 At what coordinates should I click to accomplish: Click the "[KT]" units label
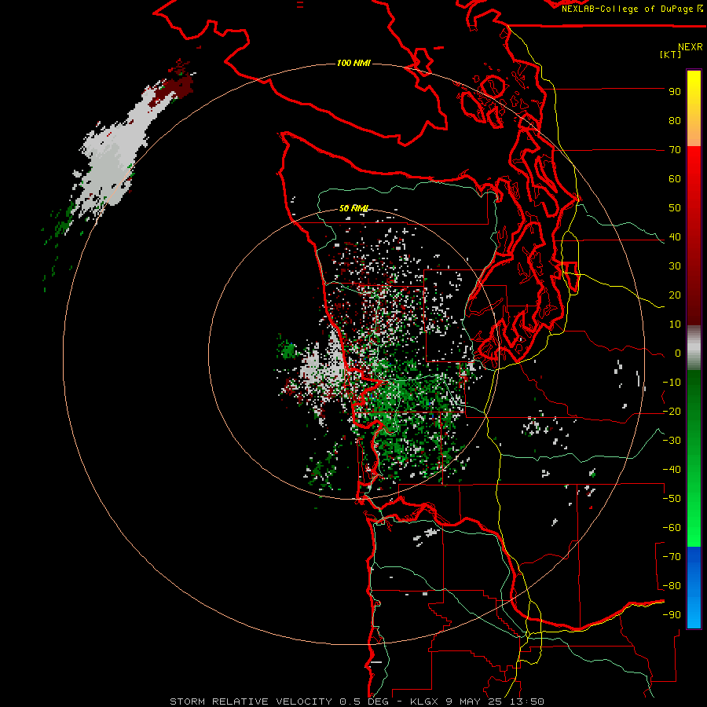pos(671,54)
